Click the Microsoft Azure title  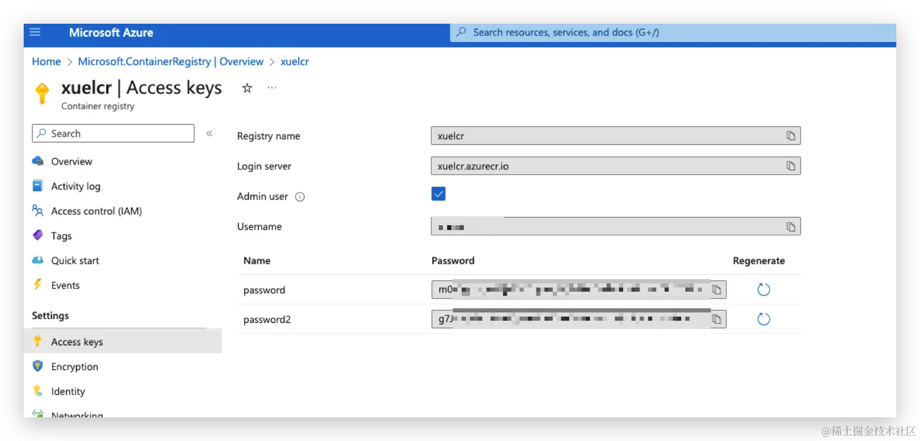click(x=111, y=33)
